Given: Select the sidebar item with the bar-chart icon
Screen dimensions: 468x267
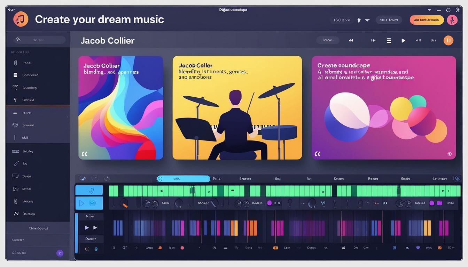Looking at the screenshot, I should tap(38, 189).
